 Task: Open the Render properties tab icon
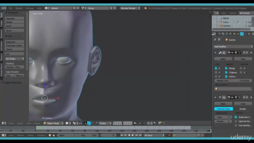click(x=219, y=34)
